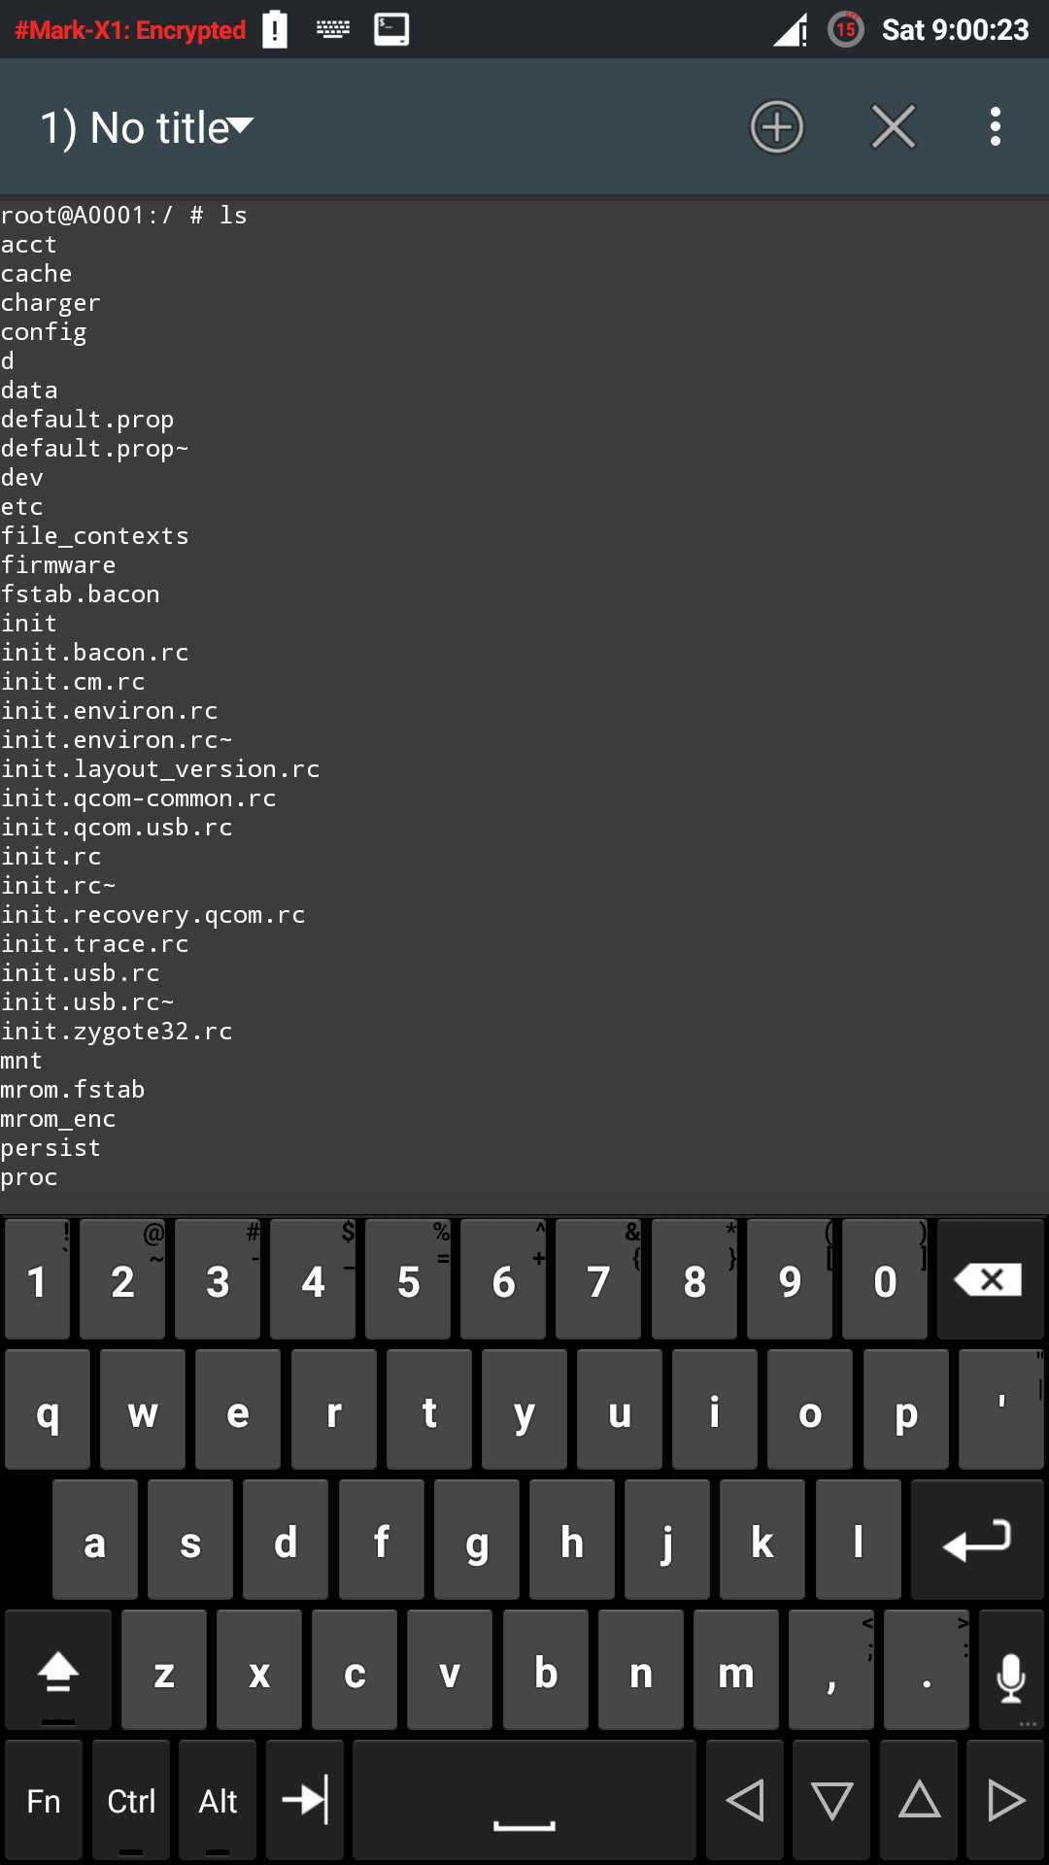This screenshot has height=1865, width=1049.
Task: Tap the left arrow navigation key
Action: [x=745, y=1799]
